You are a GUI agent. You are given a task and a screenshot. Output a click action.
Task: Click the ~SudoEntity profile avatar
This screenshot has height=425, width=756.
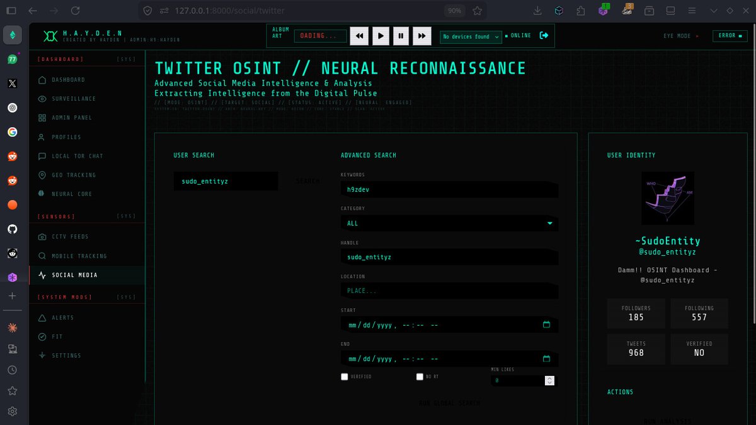[668, 198]
